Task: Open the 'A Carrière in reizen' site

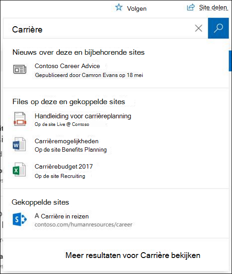Action: pos(62,216)
